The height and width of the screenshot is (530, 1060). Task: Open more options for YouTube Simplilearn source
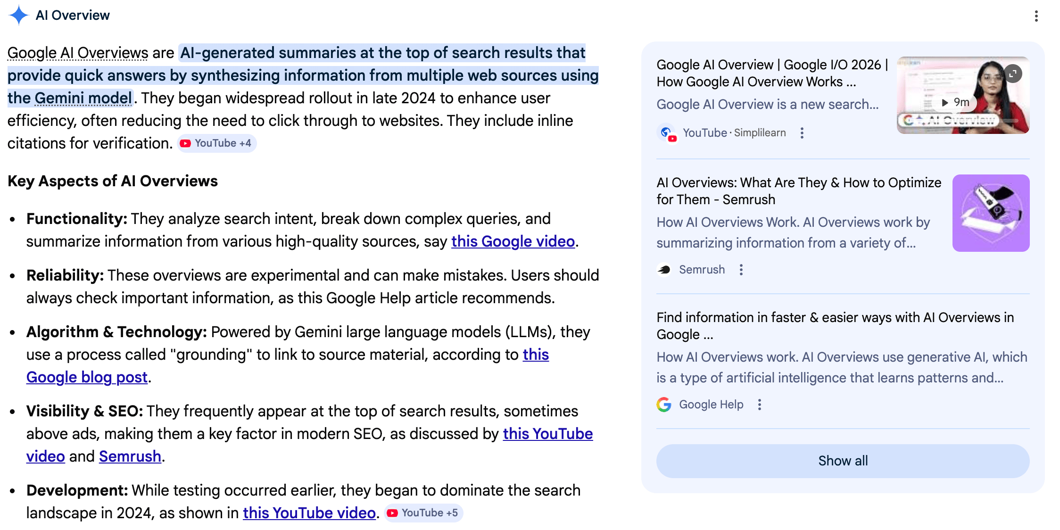pos(802,133)
